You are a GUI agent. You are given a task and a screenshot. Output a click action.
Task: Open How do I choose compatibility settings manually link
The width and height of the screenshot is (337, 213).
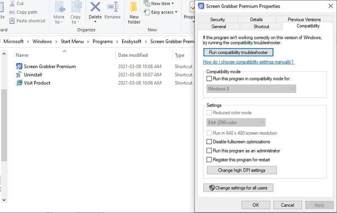[248, 62]
